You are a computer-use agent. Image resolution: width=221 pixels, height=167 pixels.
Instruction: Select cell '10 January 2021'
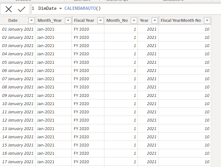(18, 104)
